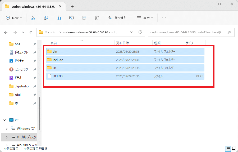Click the Rename icon in toolbar
Screen dimensions: 238x152
(71, 18)
